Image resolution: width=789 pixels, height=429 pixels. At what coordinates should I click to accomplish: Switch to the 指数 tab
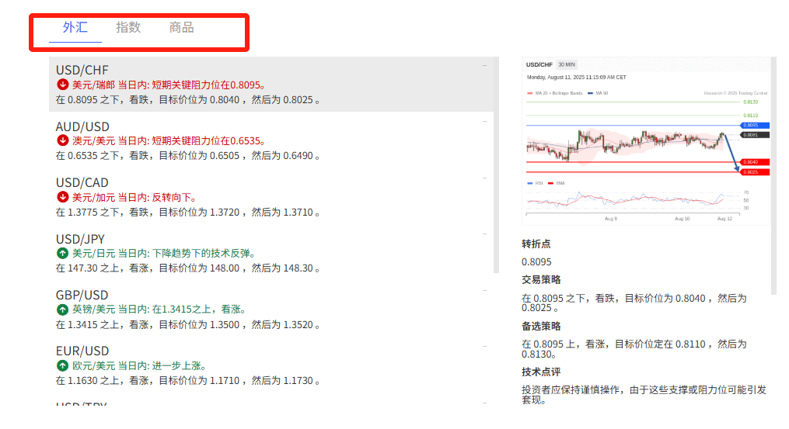click(x=127, y=27)
